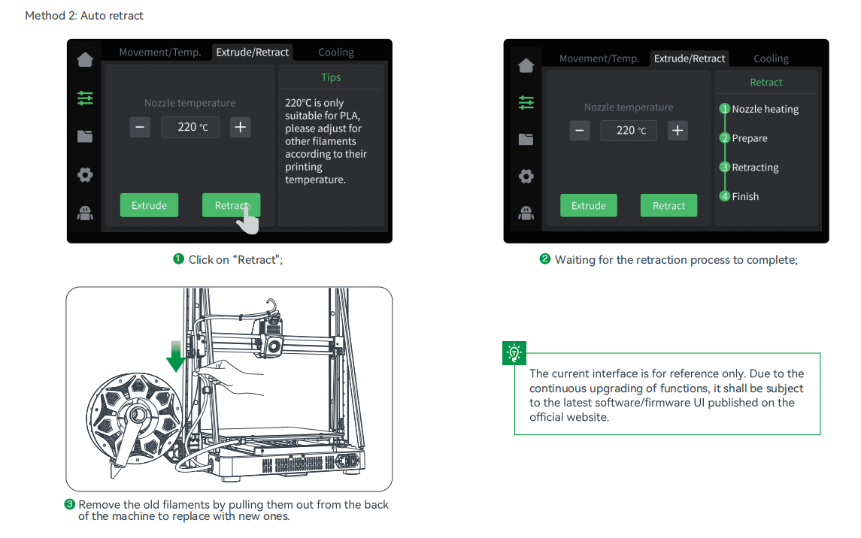Screen dimensions: 861x538
Task: Open the adjust/control sliders icon in left sidebar
Action: pyautogui.click(x=85, y=98)
